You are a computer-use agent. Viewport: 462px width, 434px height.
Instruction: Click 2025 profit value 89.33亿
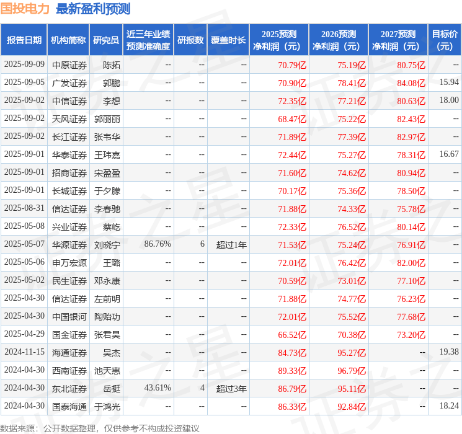(292, 371)
